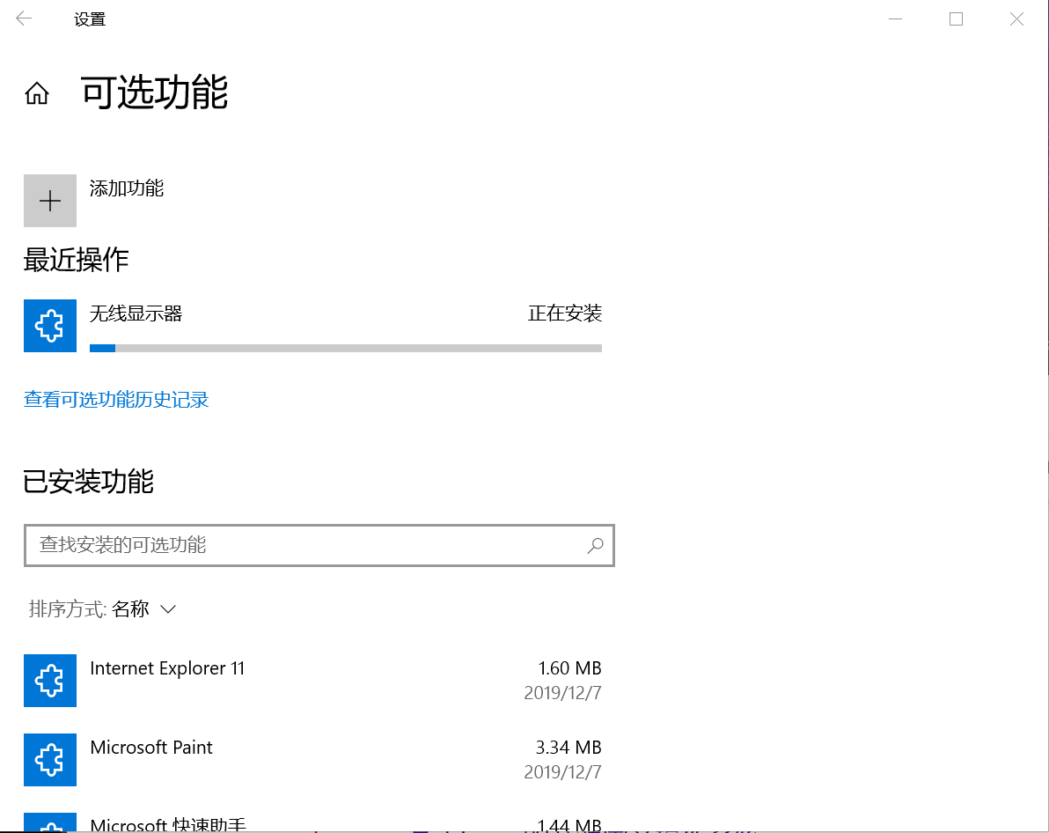Click the 2019/12/7 date under Microsoft Paint
The image size is (1049, 833).
pos(562,771)
